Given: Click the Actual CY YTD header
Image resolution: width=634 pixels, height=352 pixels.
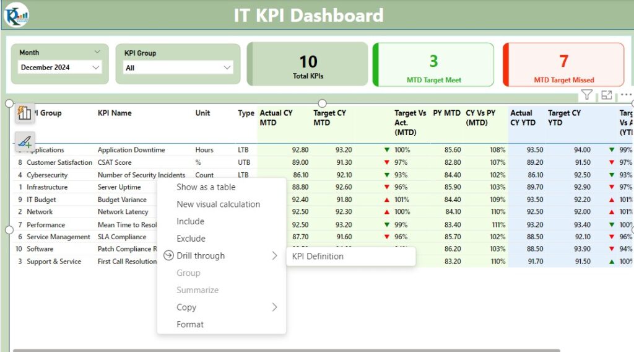Looking at the screenshot, I should coord(523,118).
